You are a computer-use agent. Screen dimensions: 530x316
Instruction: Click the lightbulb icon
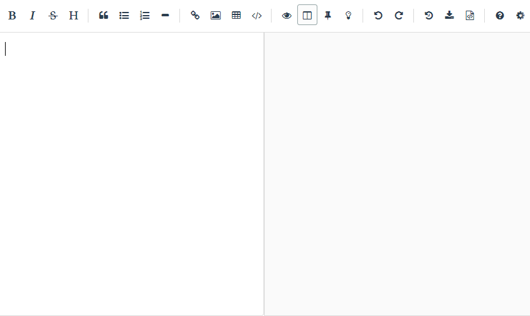348,16
